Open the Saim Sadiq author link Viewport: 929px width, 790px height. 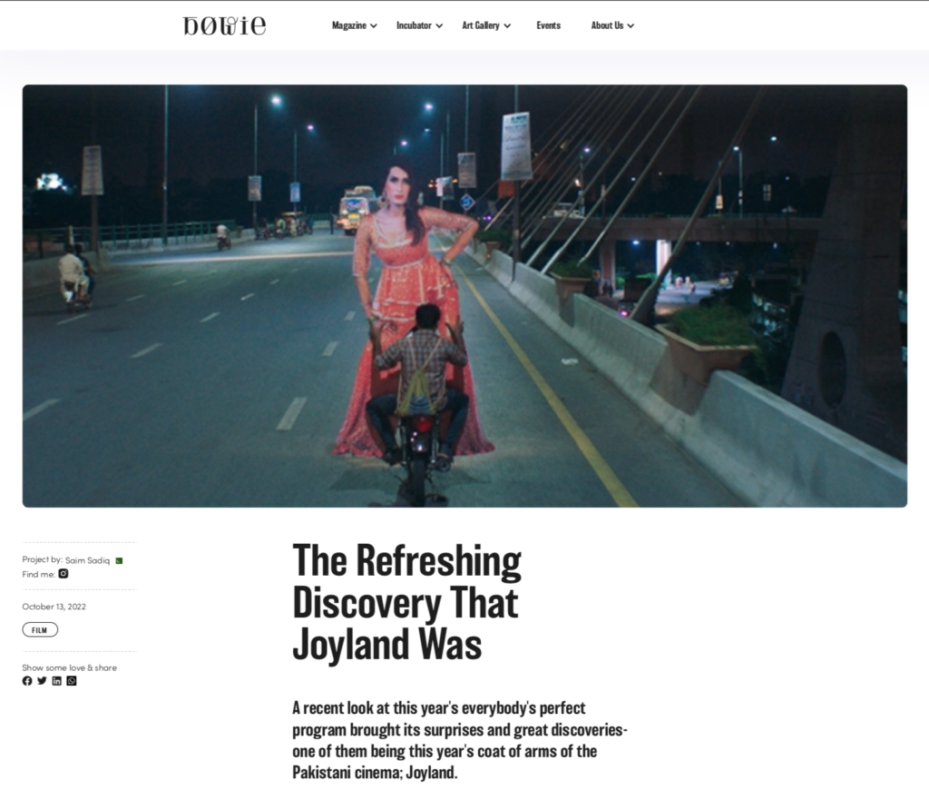coord(87,561)
